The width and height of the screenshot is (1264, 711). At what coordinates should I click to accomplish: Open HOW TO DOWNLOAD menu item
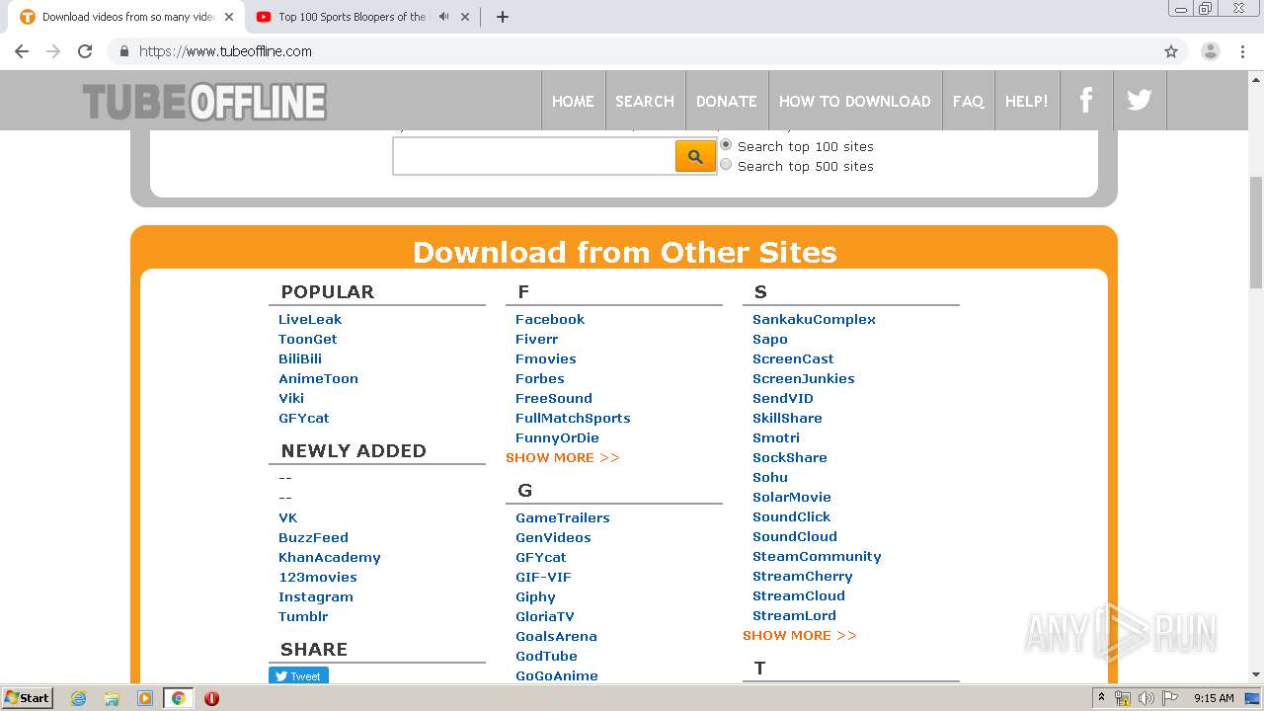[x=854, y=101]
